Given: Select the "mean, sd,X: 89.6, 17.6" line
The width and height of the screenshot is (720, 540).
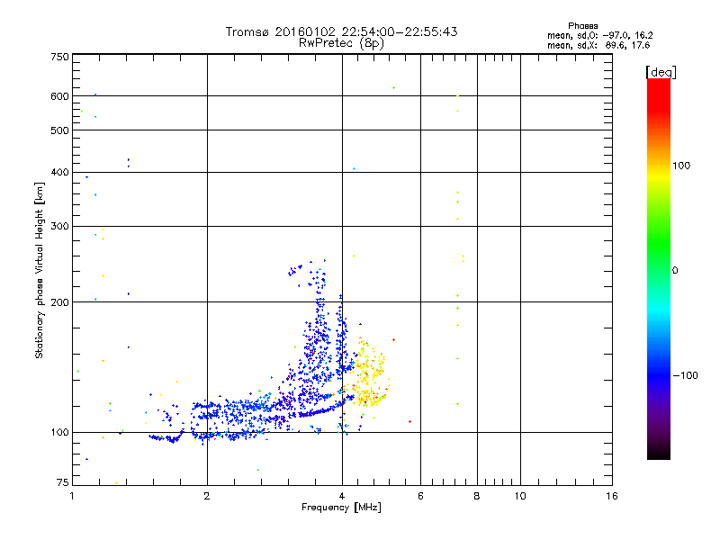Looking at the screenshot, I should tap(598, 45).
